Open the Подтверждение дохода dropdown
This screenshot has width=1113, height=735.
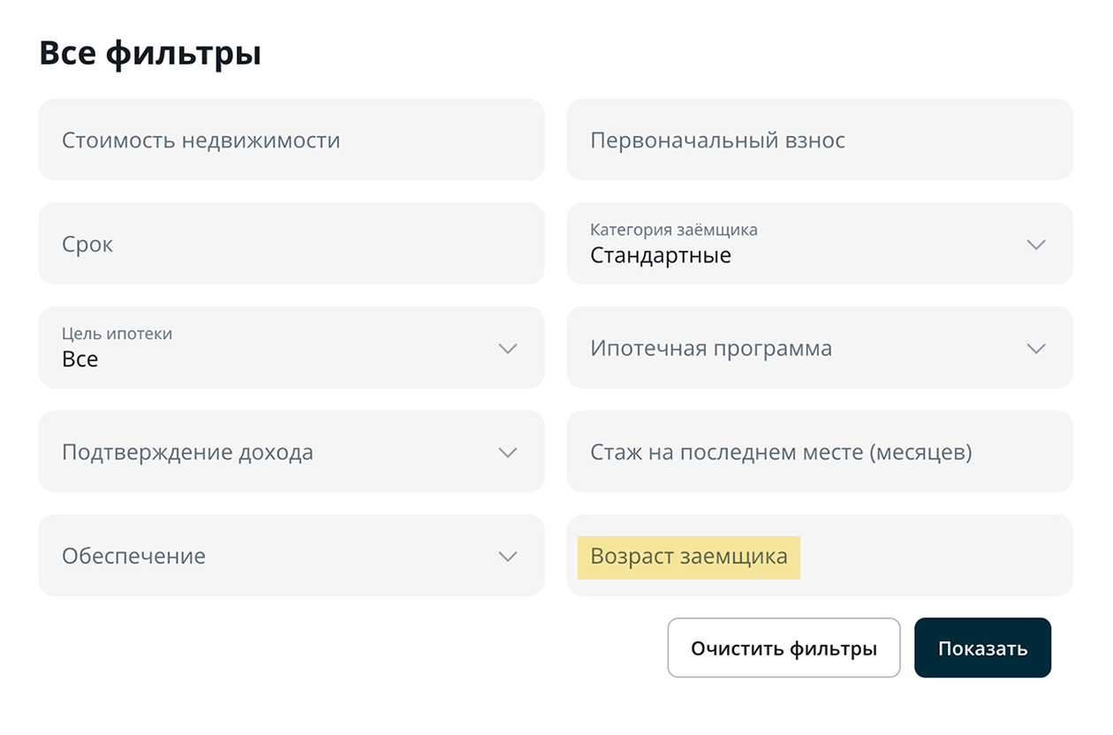(291, 451)
